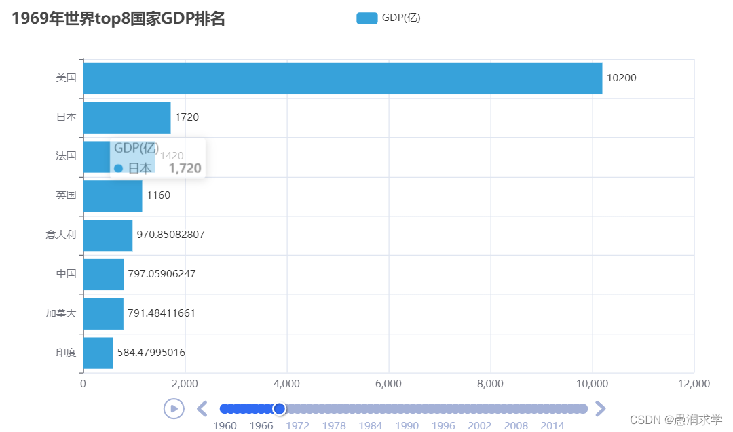733x432 pixels.
Task: Click the 美国 axis label
Action: click(x=66, y=78)
